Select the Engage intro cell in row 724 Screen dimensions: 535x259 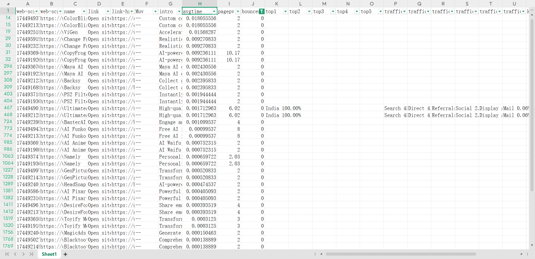170,122
